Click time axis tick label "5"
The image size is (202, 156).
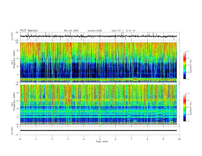[x=100, y=139]
